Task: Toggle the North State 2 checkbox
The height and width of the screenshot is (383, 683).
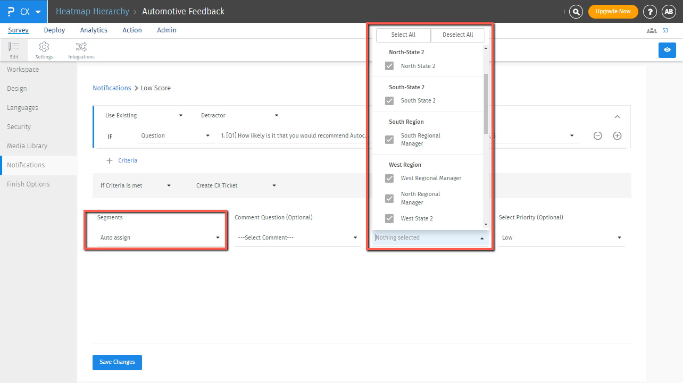Action: pos(389,66)
